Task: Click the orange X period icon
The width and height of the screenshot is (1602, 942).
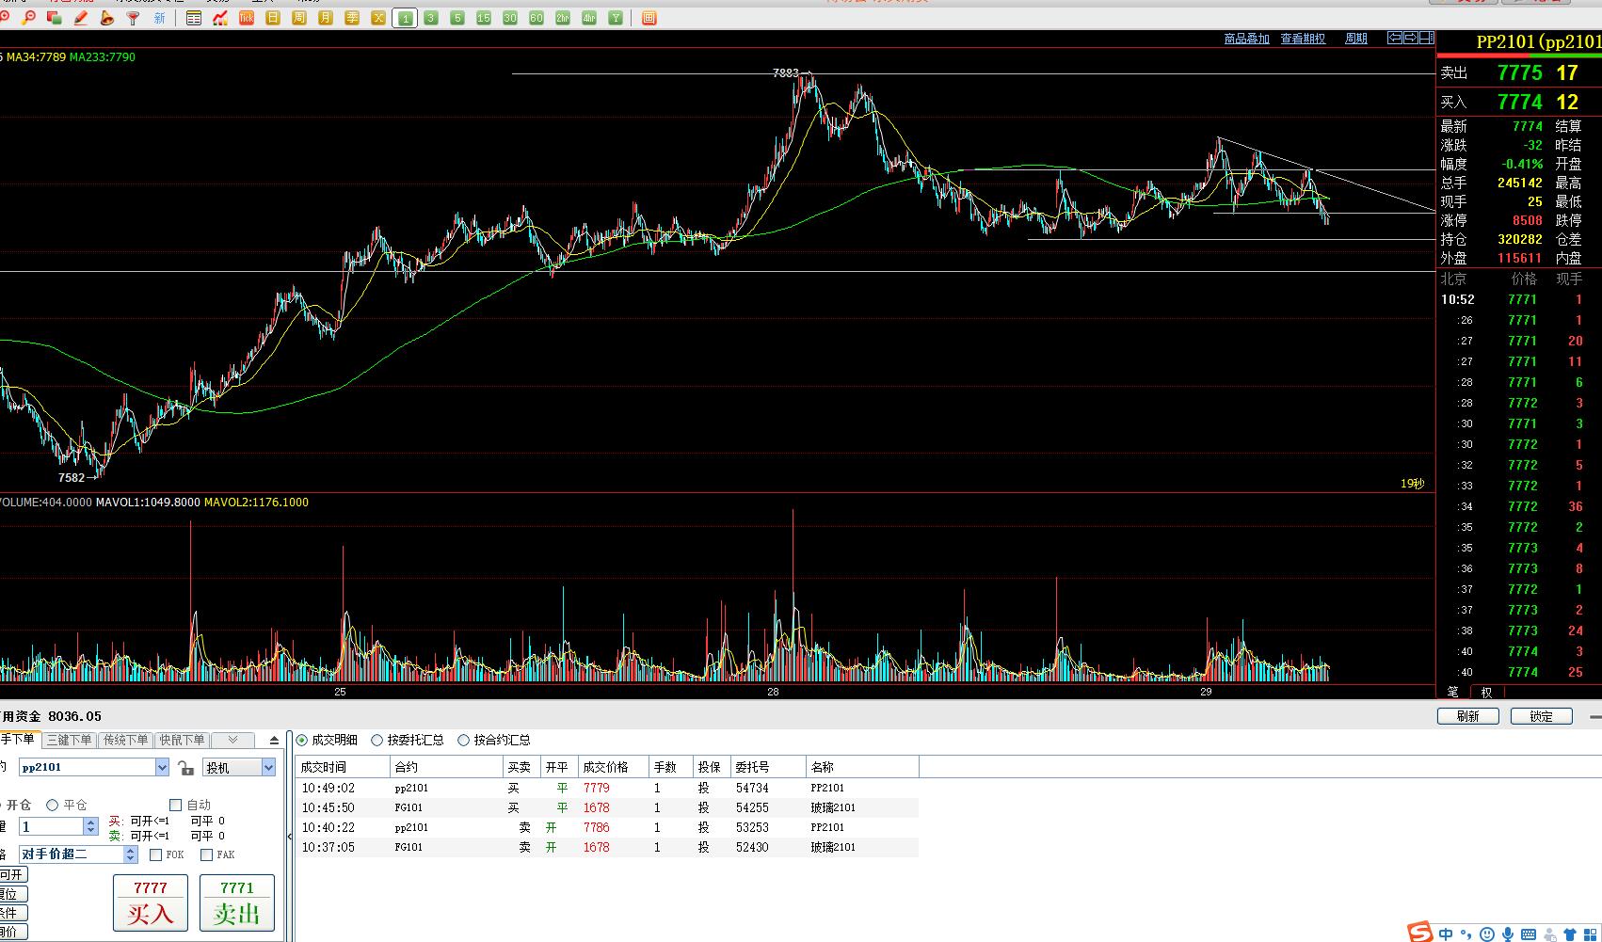Action: click(x=378, y=18)
